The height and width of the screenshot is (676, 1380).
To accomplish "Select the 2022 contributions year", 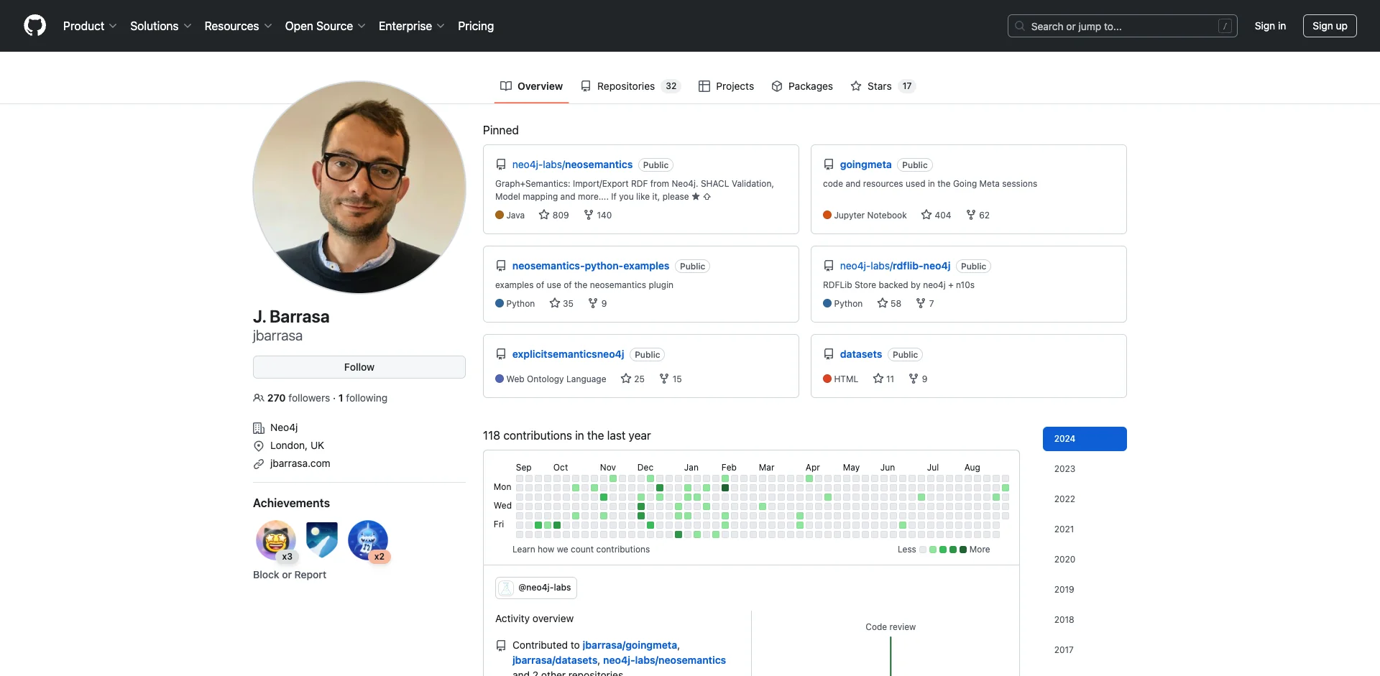I will (1085, 499).
